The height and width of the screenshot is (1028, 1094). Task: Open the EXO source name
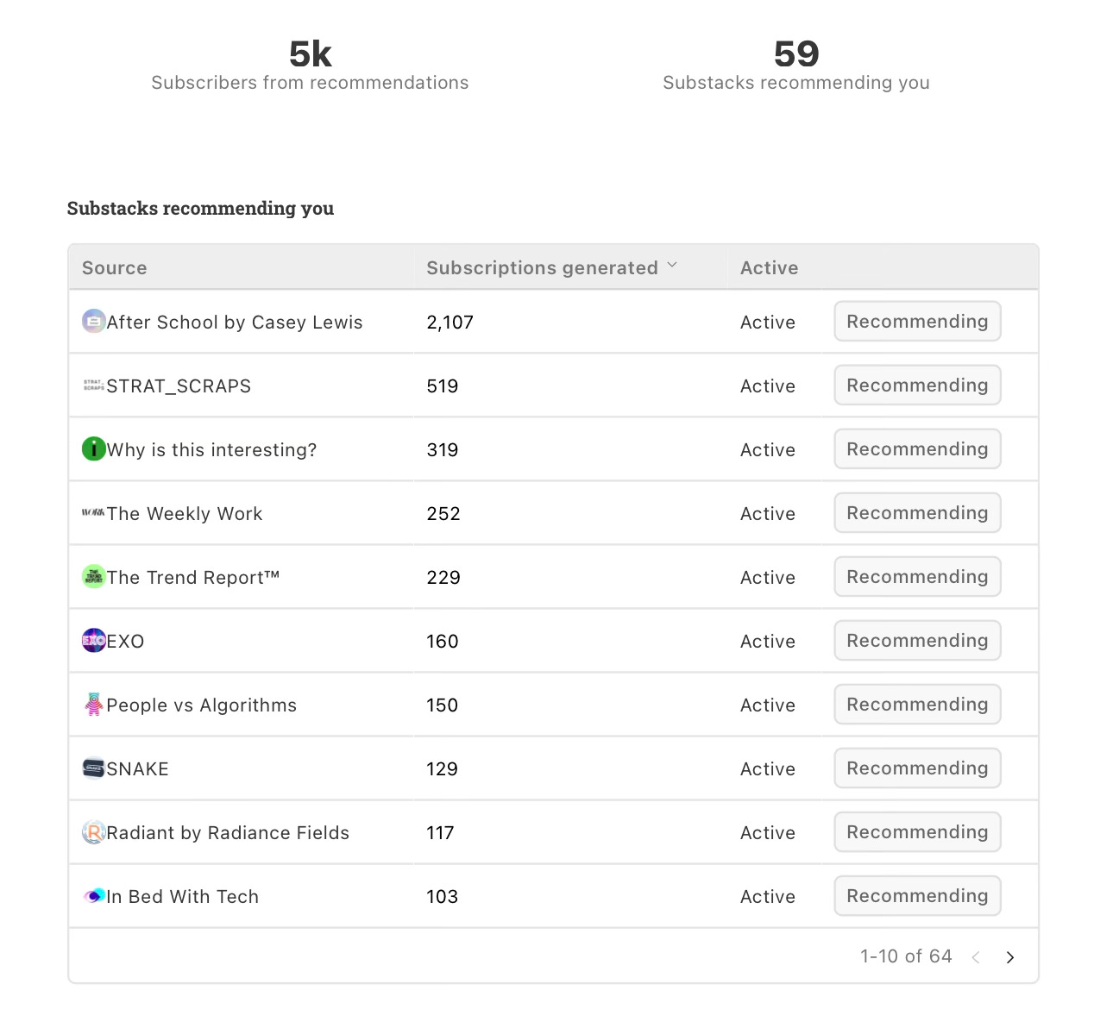point(125,642)
